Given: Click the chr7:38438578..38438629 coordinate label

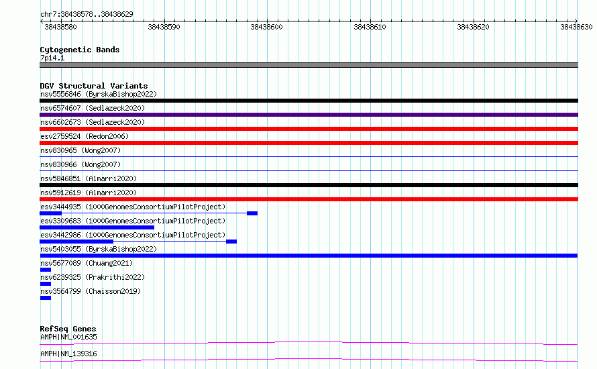Looking at the screenshot, I should pos(87,14).
